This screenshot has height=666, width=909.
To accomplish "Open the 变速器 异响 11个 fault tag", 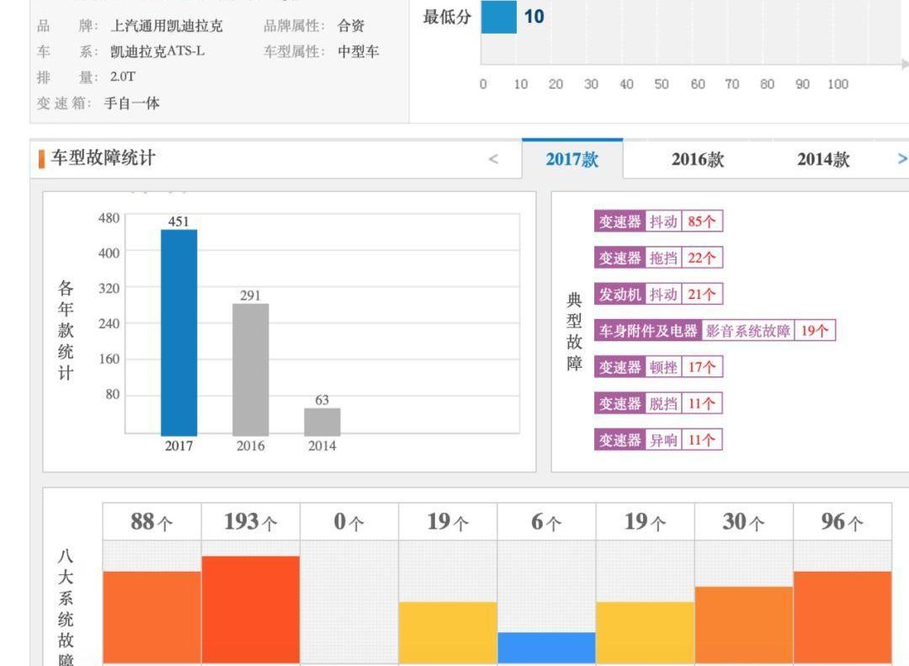I will (658, 440).
